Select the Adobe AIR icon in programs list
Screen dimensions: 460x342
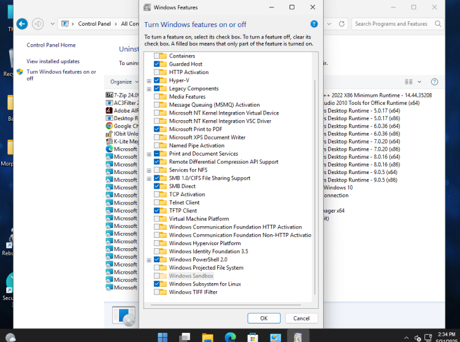click(x=109, y=110)
